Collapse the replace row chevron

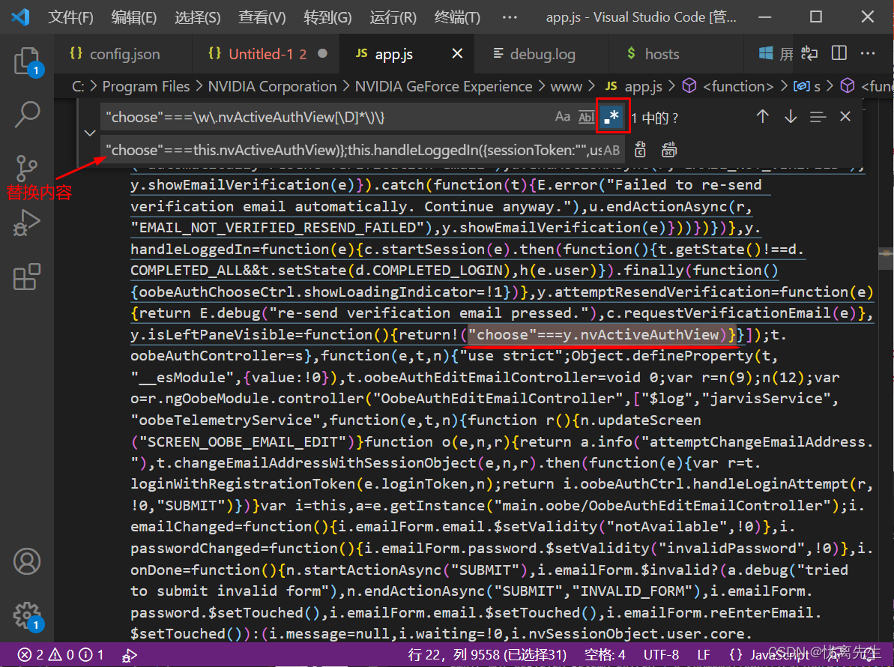[89, 133]
